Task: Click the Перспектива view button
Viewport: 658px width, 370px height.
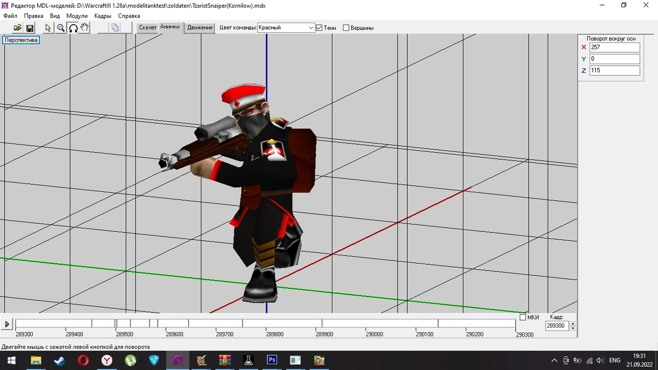Action: [21, 40]
